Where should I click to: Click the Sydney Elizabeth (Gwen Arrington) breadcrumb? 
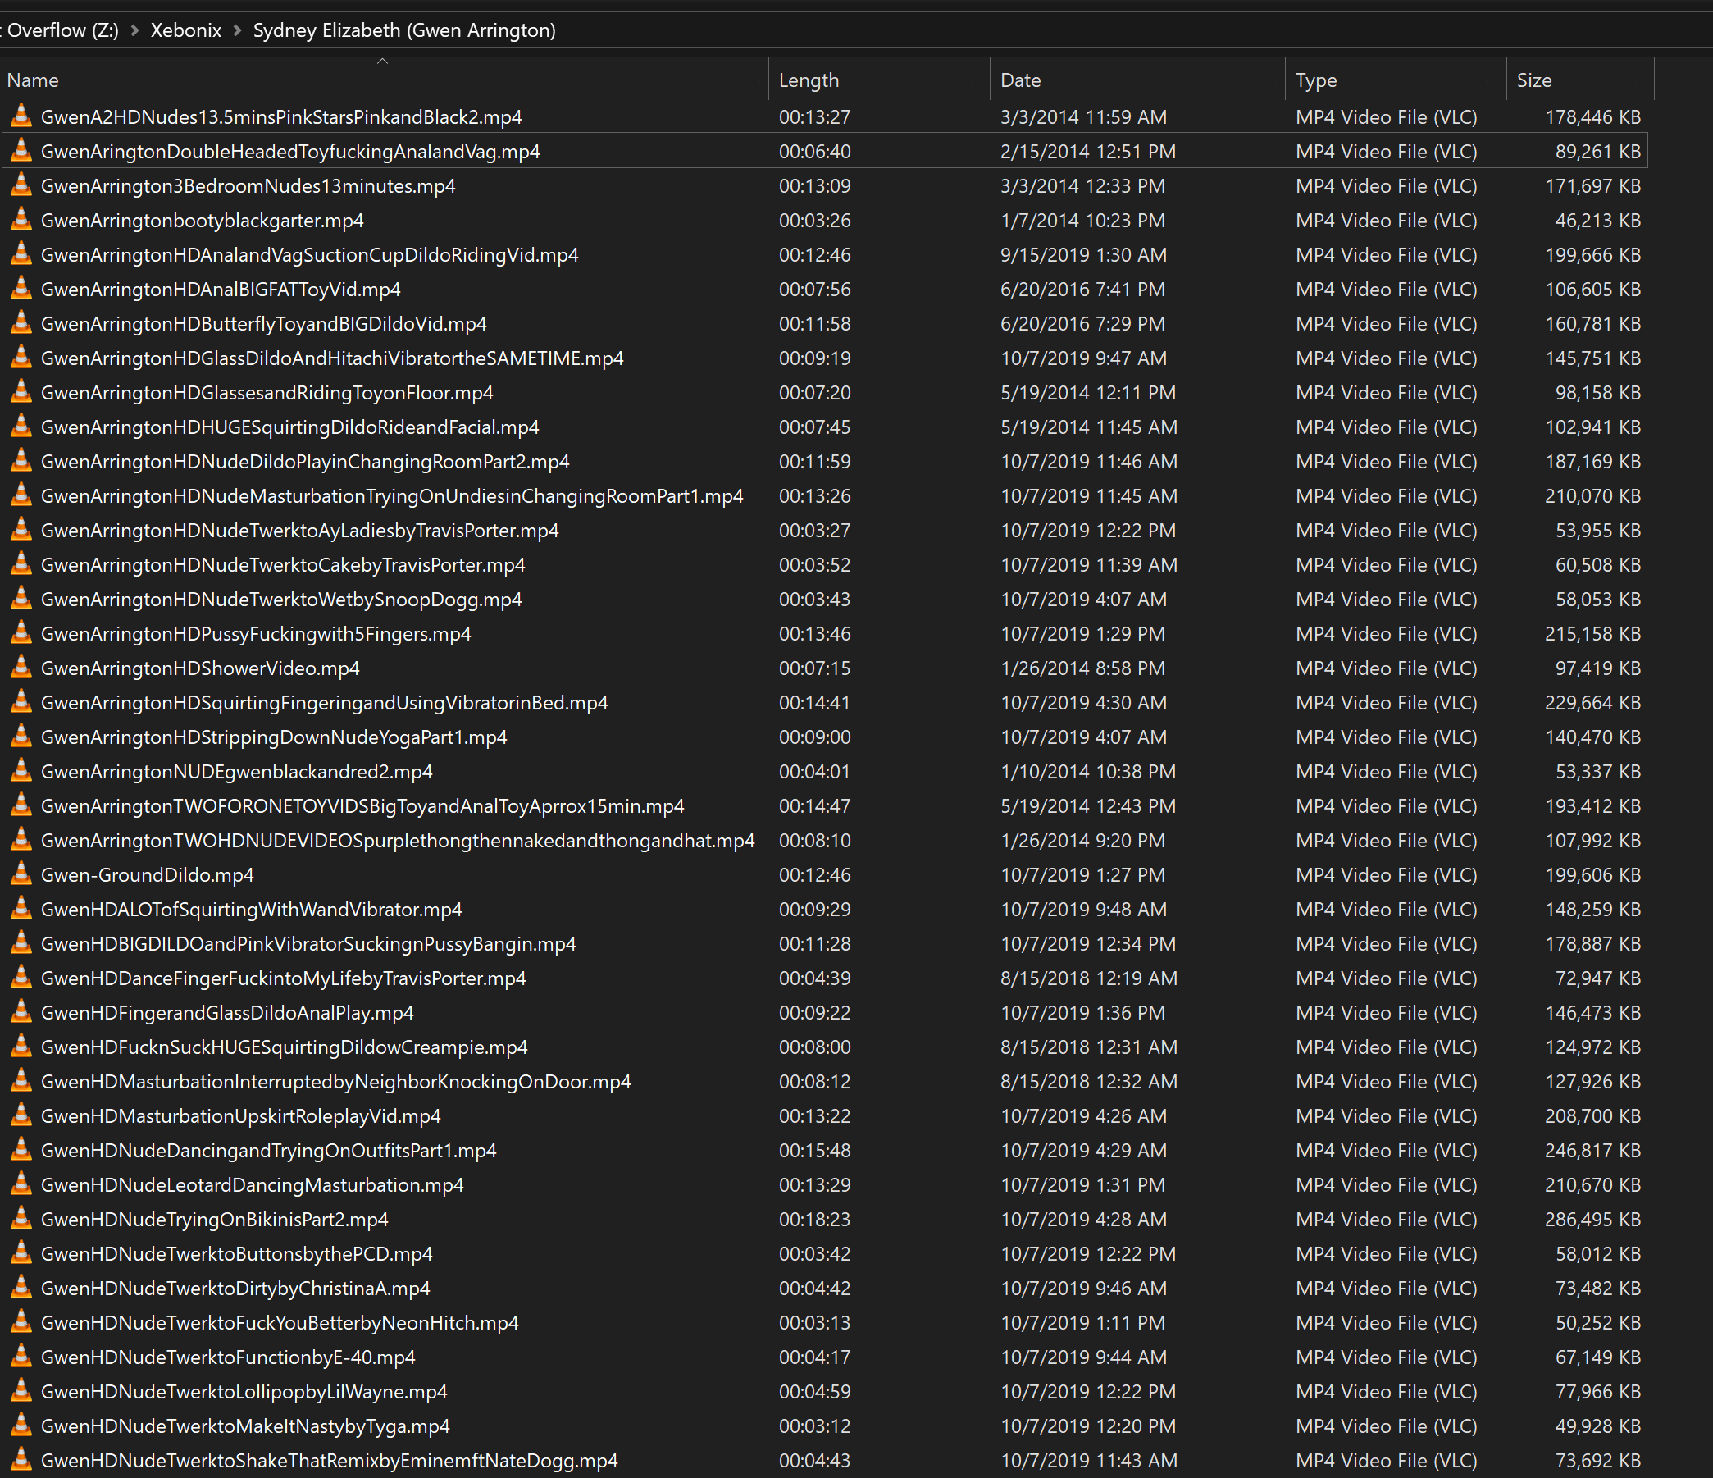click(404, 30)
